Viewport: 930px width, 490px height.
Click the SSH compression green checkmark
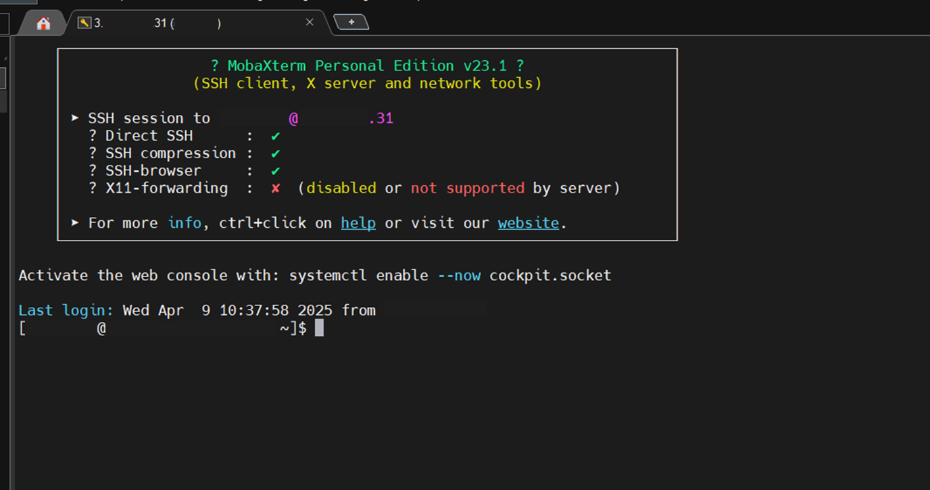point(275,153)
